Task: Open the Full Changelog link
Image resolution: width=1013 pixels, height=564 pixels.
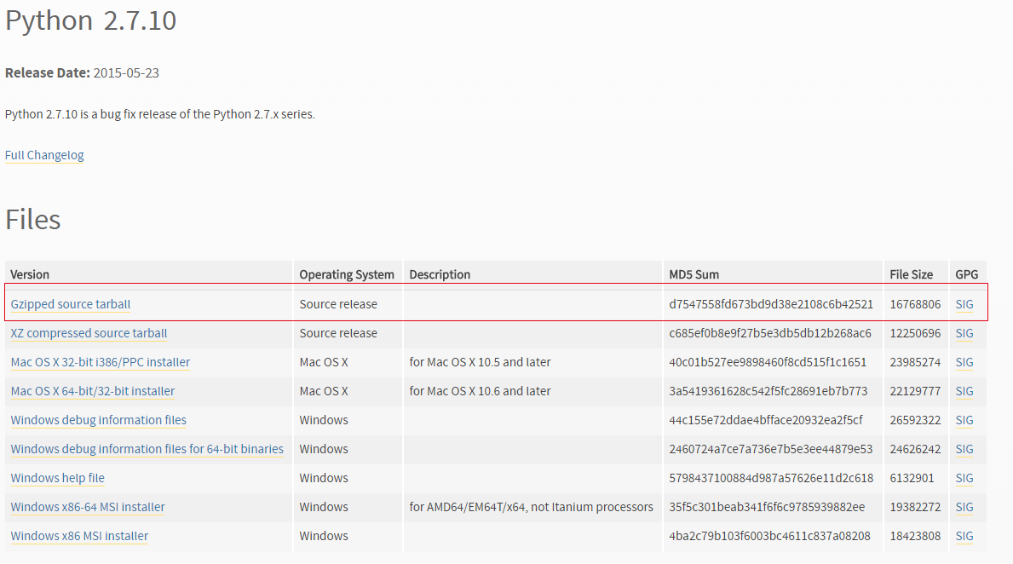Action: (x=44, y=155)
